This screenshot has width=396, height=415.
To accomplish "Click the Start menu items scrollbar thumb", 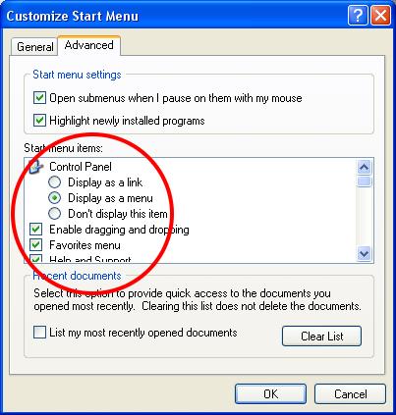I will coord(365,182).
